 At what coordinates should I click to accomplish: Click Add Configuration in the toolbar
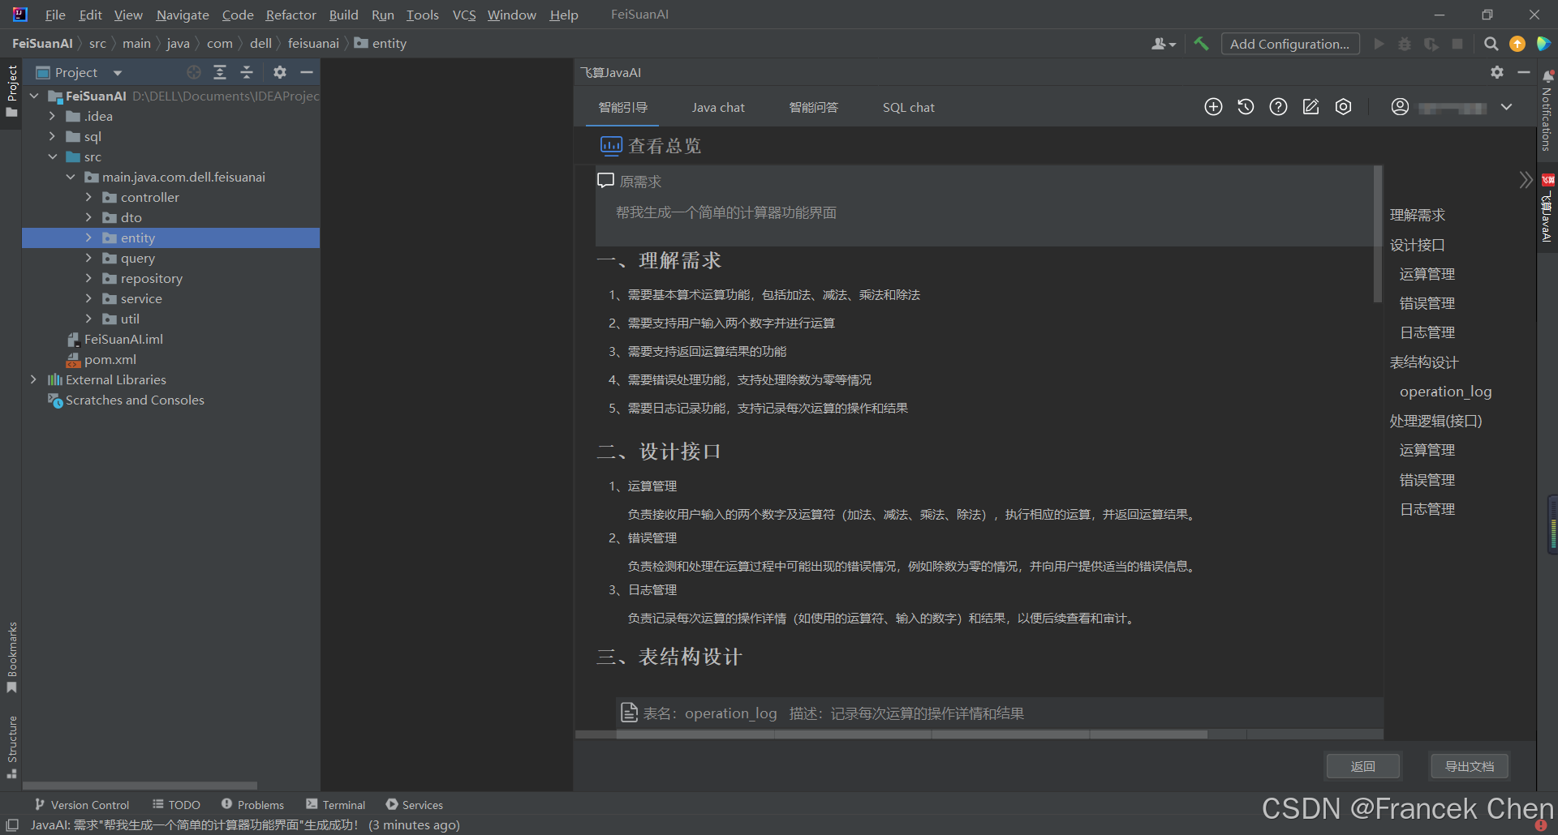pyautogui.click(x=1290, y=44)
